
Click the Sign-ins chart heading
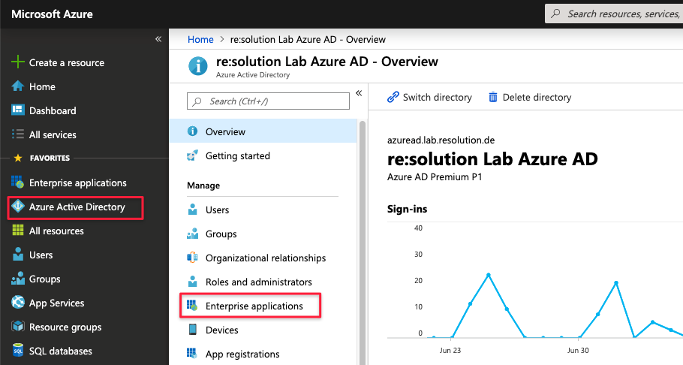click(x=408, y=209)
